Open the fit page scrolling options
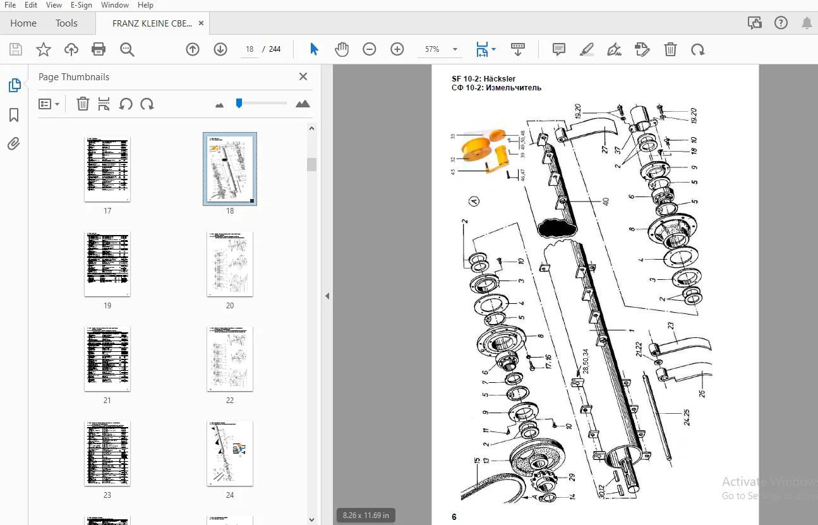 485,49
